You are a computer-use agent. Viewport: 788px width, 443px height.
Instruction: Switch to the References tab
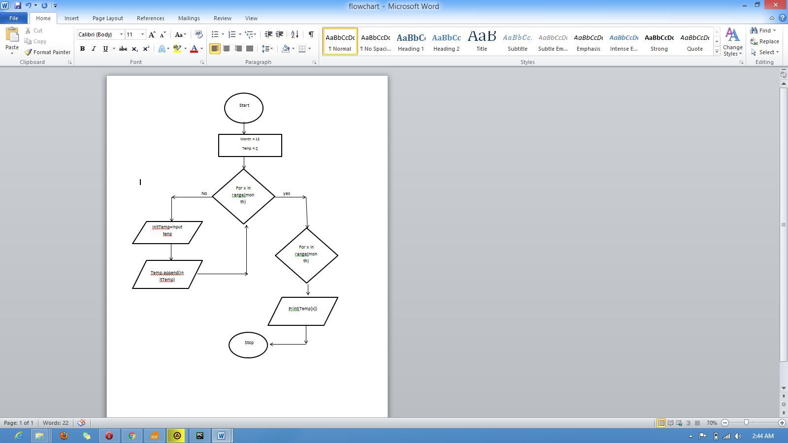pos(150,18)
